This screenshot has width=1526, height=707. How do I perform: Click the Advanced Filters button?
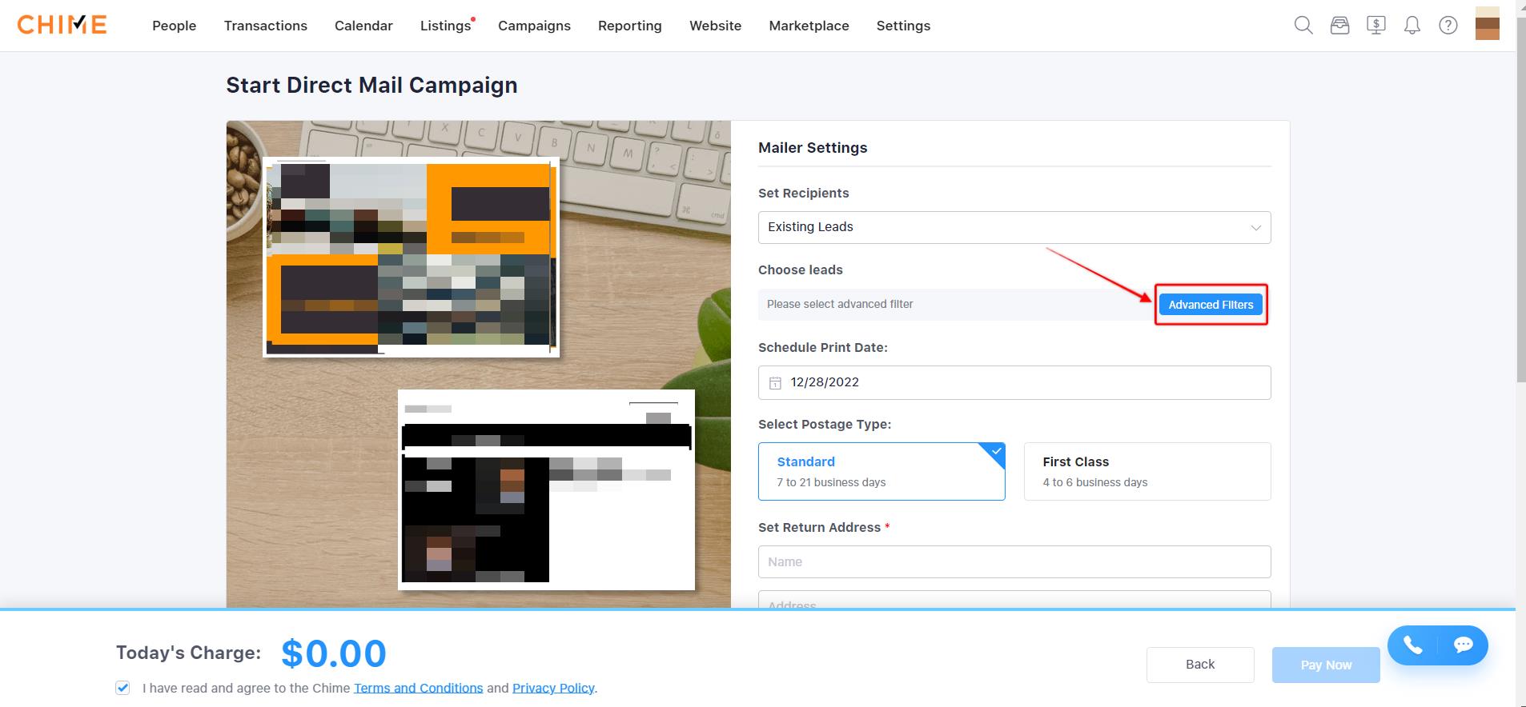[1211, 305]
